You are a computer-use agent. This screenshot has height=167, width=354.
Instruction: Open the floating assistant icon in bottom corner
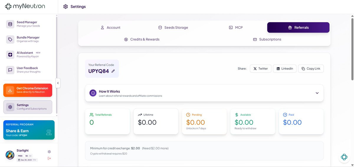point(344,157)
